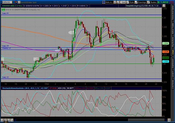Click the zoom out icon at bottom left
This screenshot has width=175, height=123.
9,120
